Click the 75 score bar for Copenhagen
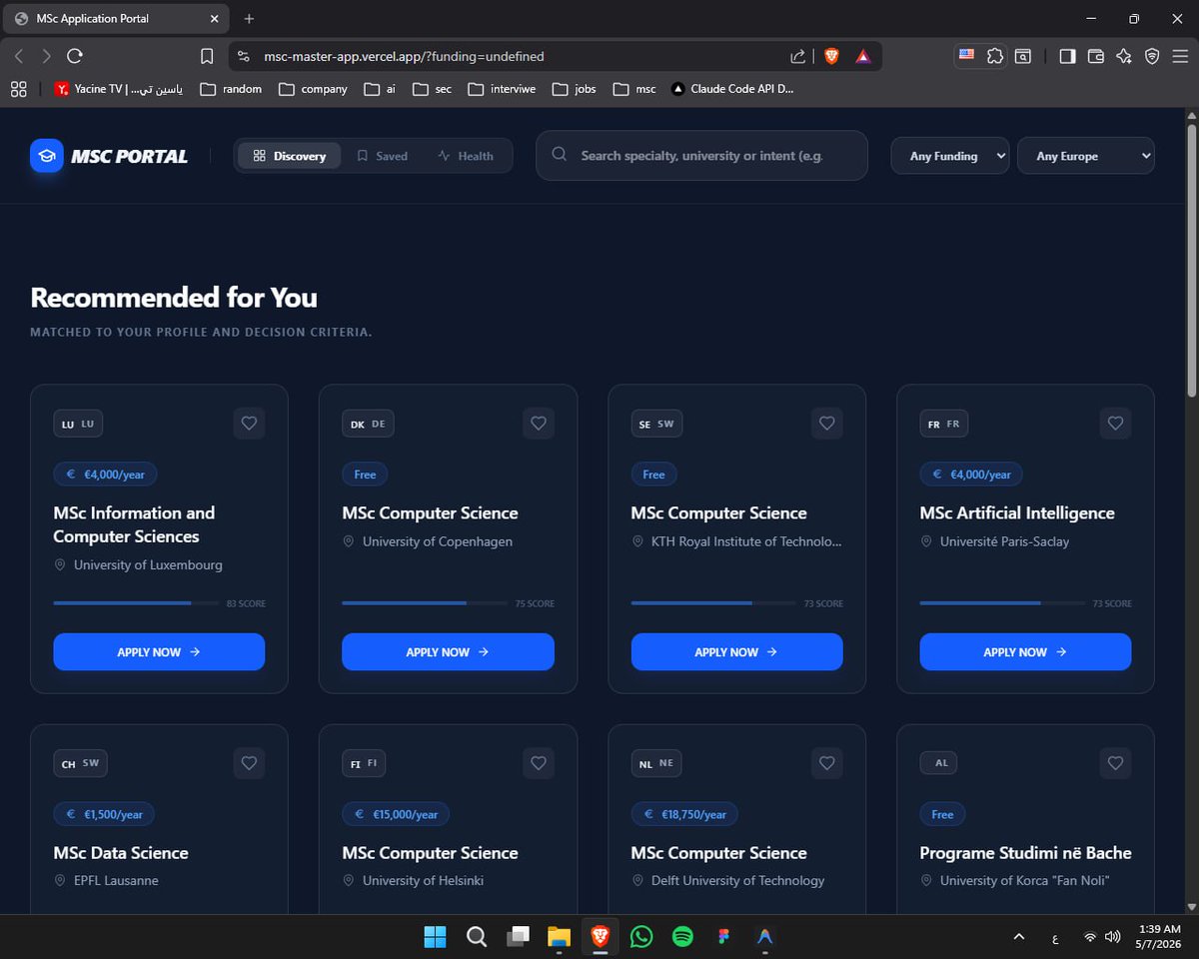This screenshot has width=1199, height=959. tap(425, 603)
